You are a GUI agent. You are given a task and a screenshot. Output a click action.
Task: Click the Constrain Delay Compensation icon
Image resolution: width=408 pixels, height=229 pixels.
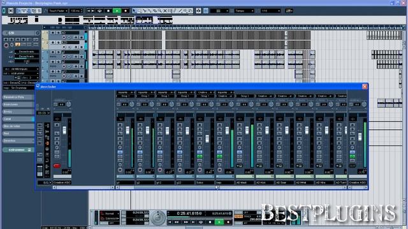pos(11,11)
